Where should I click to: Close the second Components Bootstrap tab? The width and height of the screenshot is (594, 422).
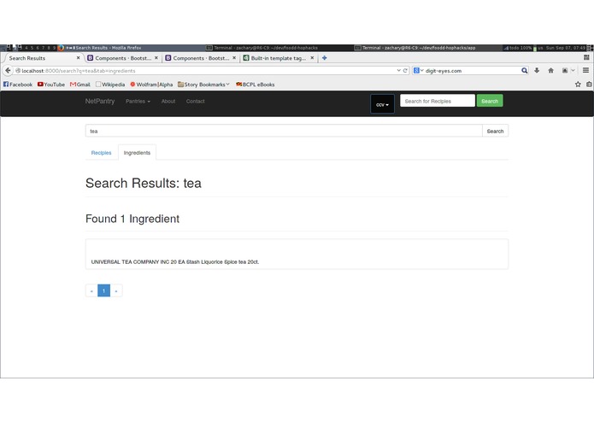(234, 58)
